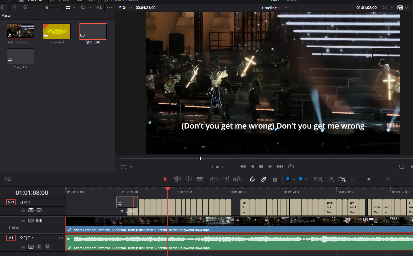Toggle media pool bin list sidebar
The height and width of the screenshot is (256, 413).
coord(4,7)
